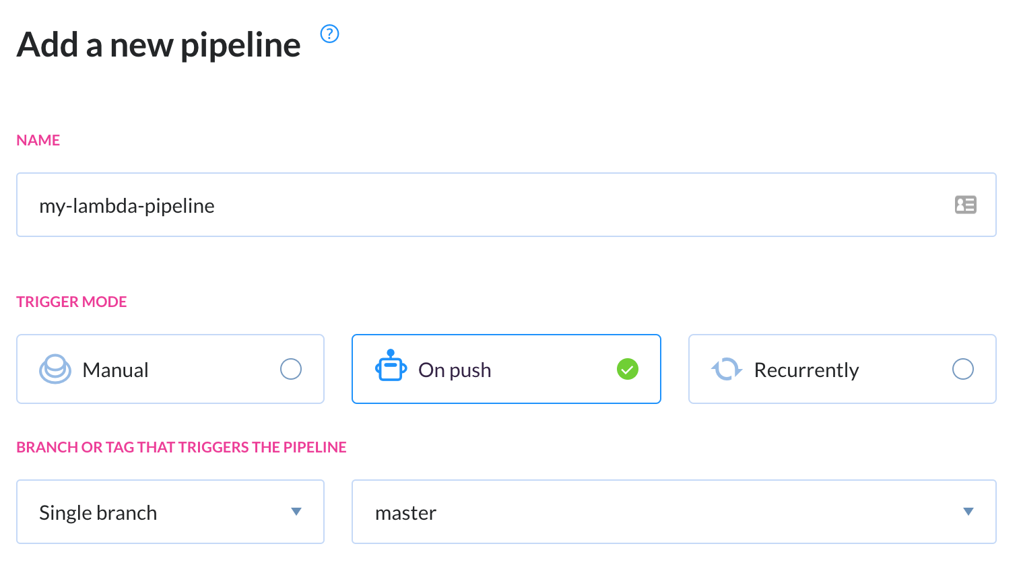Click the On push robot icon
Viewport: 1021px width, 575px height.
tap(391, 366)
